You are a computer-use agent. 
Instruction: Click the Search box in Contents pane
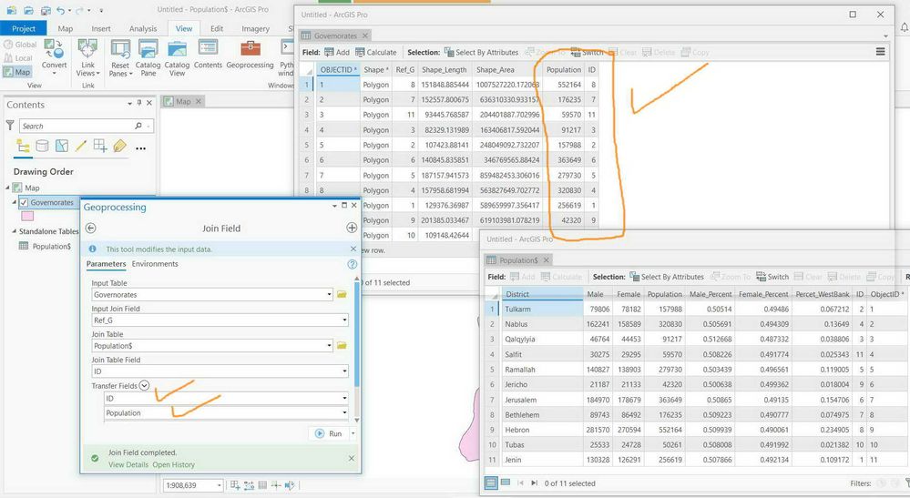coord(87,126)
